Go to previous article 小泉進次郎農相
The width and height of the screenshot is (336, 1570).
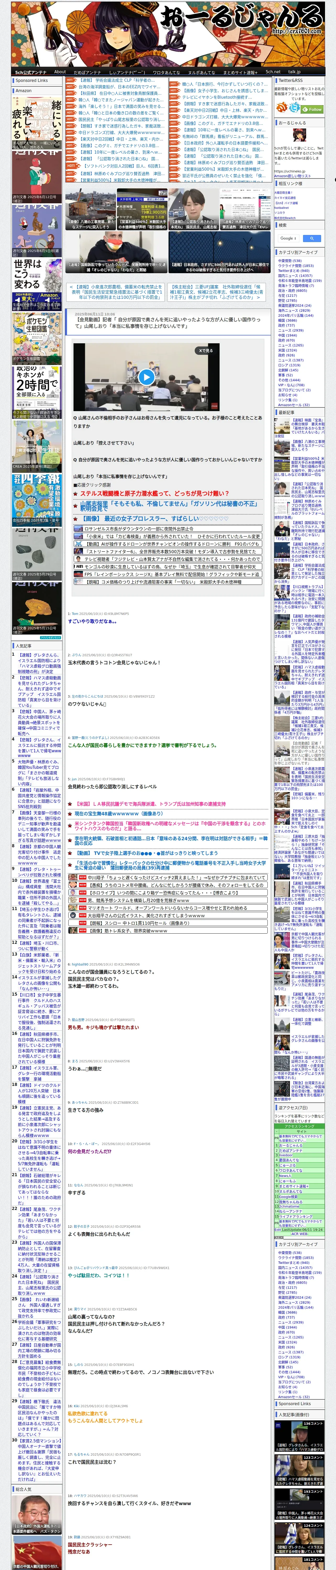click(115, 292)
